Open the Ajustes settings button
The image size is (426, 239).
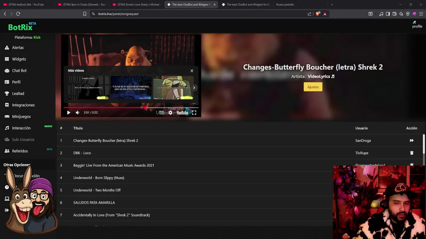click(x=313, y=87)
